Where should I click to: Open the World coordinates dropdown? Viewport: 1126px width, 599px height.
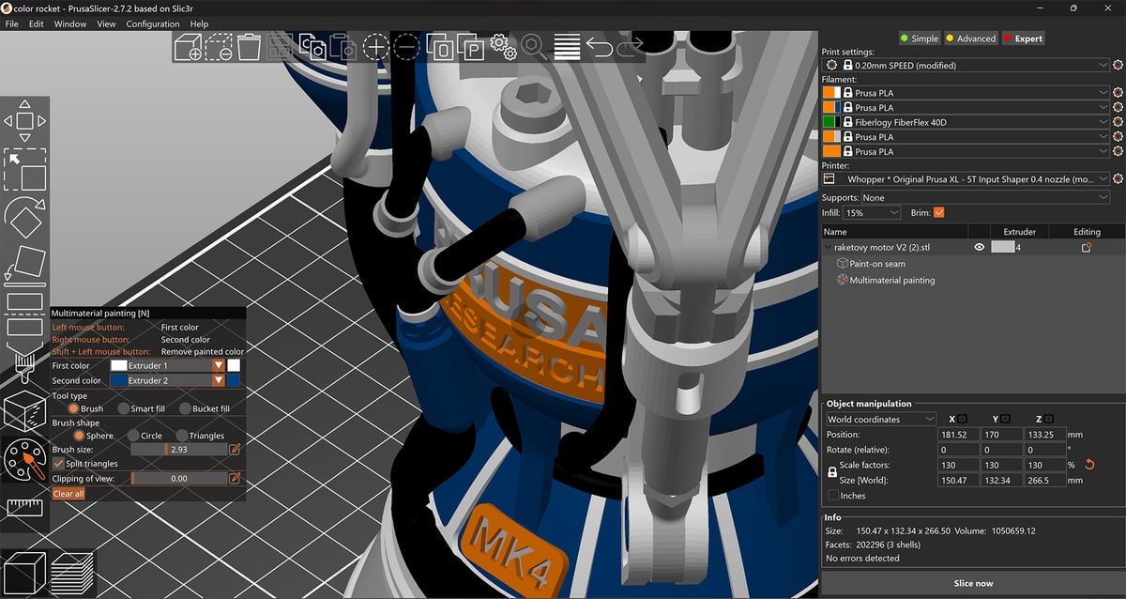pyautogui.click(x=881, y=419)
